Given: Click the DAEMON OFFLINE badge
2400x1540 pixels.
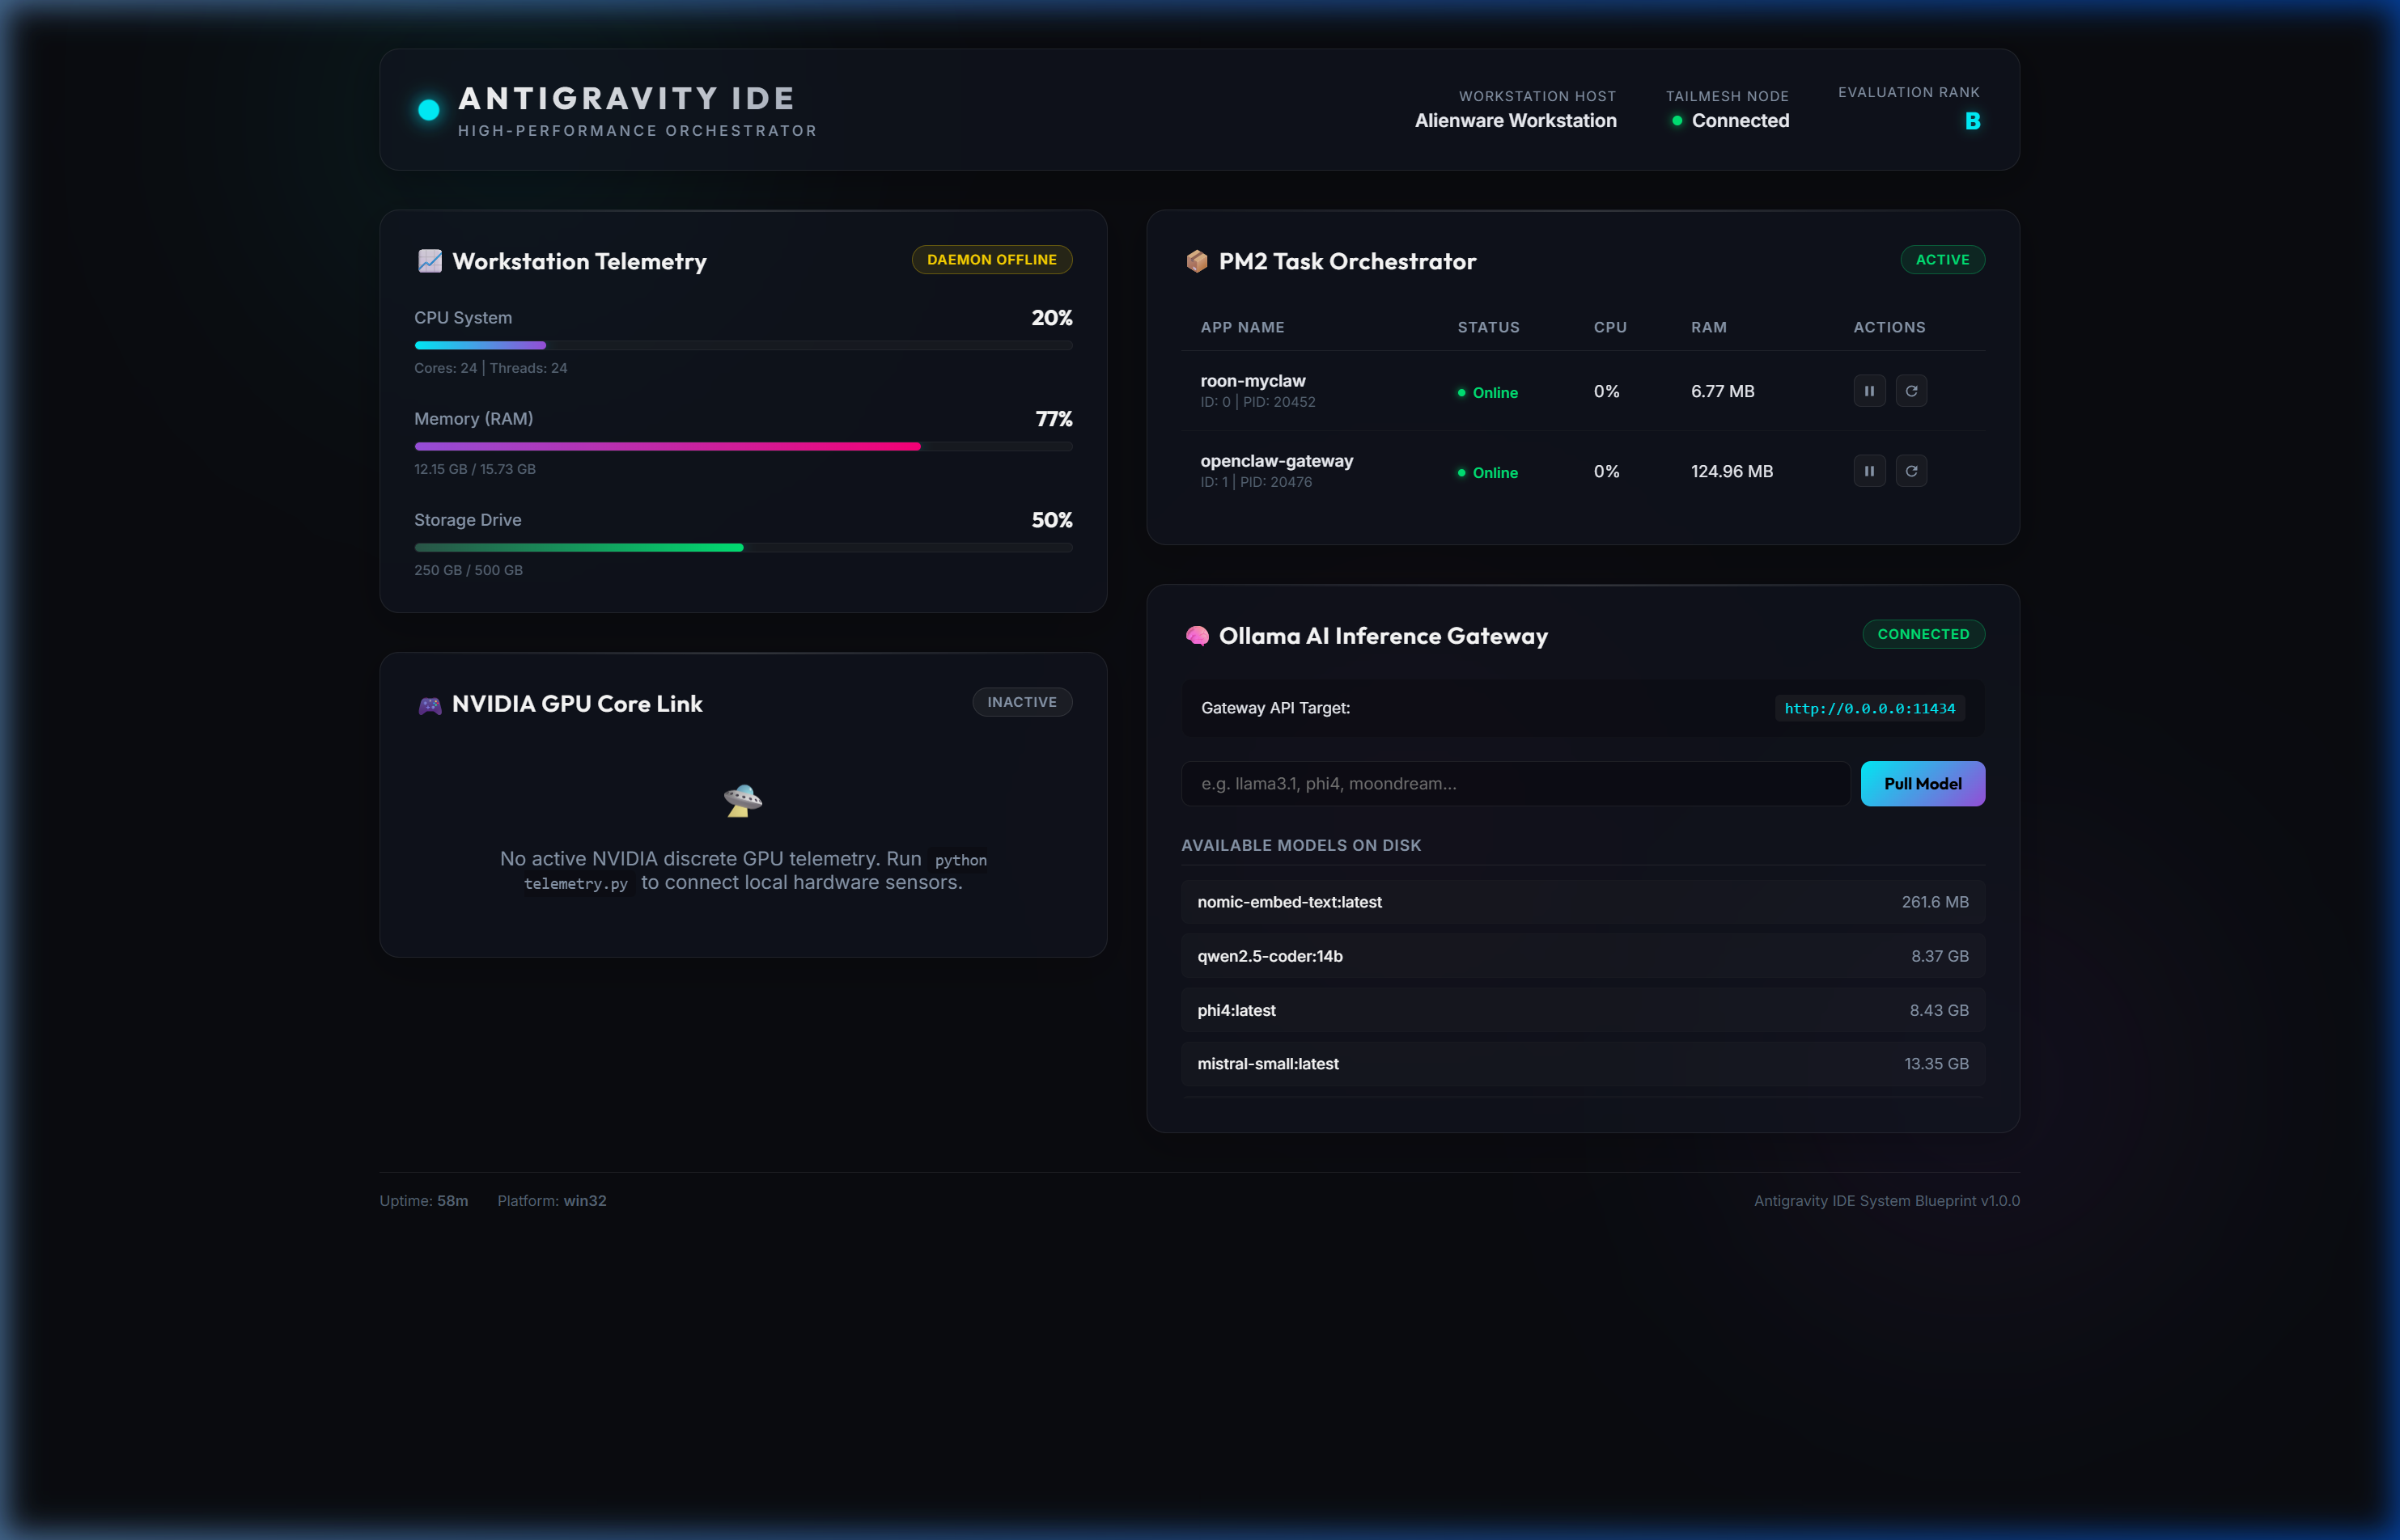Looking at the screenshot, I should (x=991, y=259).
